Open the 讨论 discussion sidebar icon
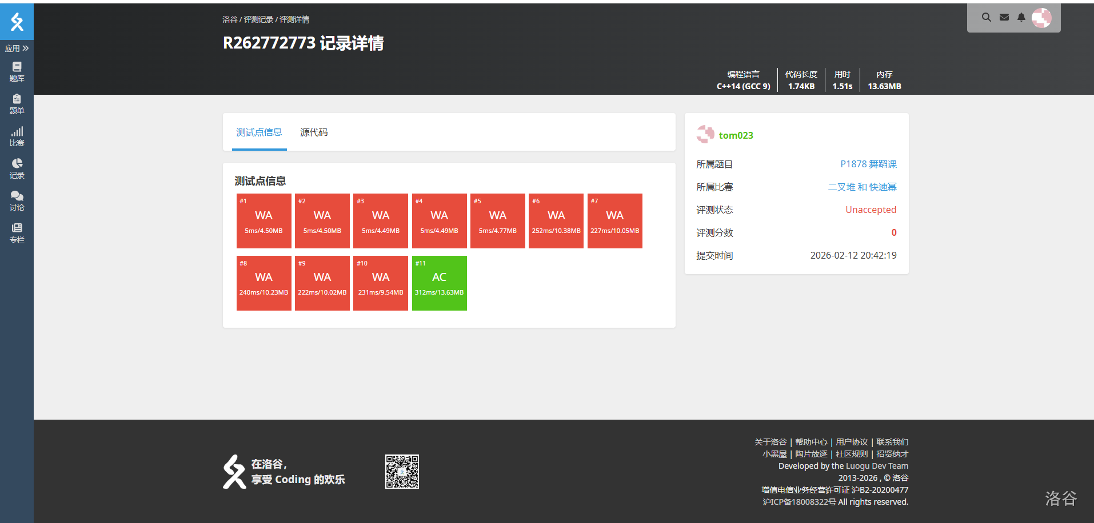This screenshot has height=523, width=1094. point(17,201)
